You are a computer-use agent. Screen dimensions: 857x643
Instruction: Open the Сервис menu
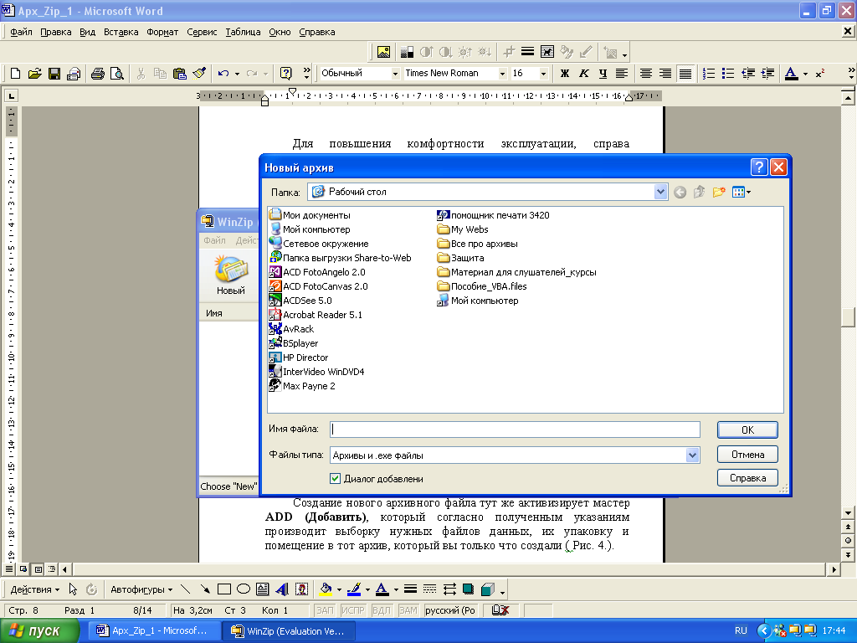(202, 32)
